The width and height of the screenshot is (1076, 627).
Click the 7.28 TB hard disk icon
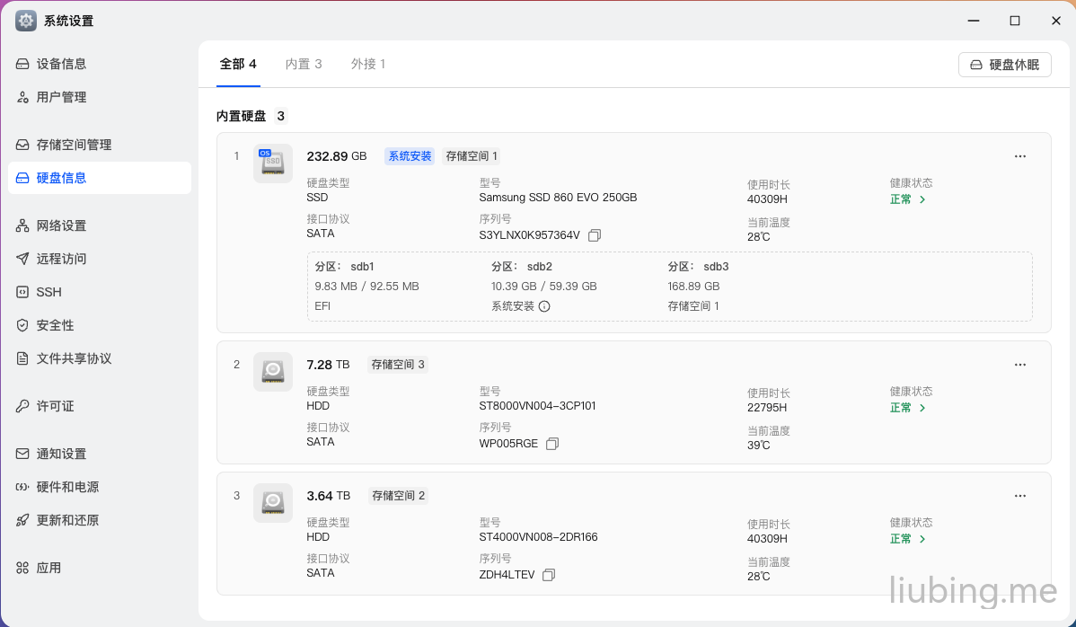pyautogui.click(x=272, y=371)
